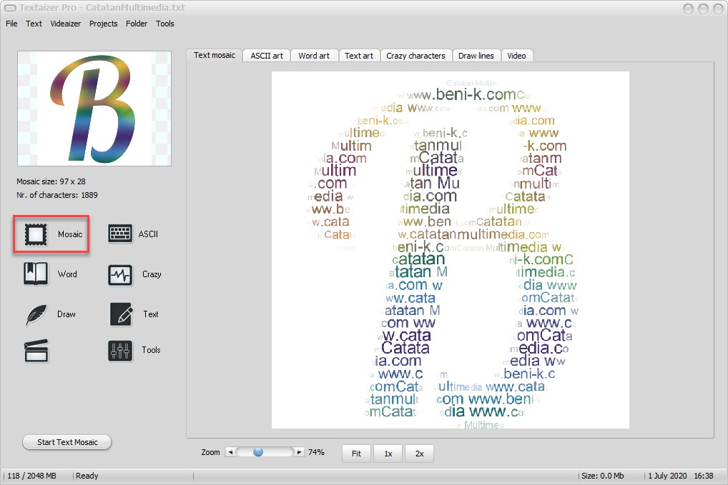
Task: Open the Text art pencil icon
Action: click(x=122, y=314)
